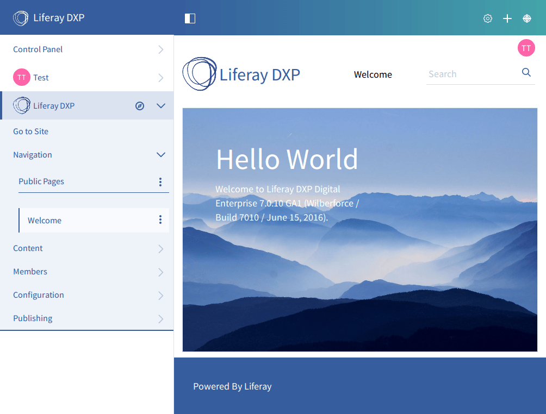Click the Welcome to Liferay DXP text
Screen dimensions: 546x414
point(287,203)
